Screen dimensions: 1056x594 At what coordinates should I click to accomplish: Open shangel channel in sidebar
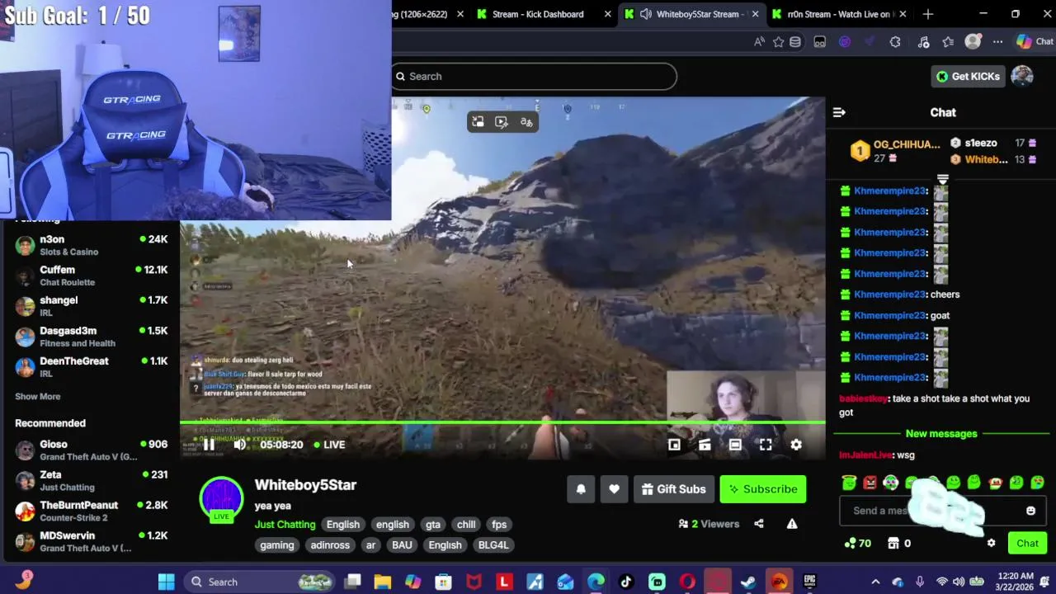tap(91, 306)
